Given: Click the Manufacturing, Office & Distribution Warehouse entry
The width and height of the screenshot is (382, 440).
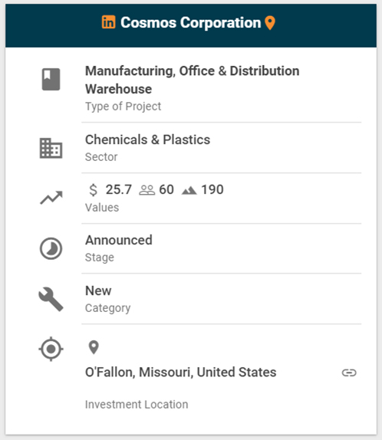Looking at the screenshot, I should tap(192, 80).
